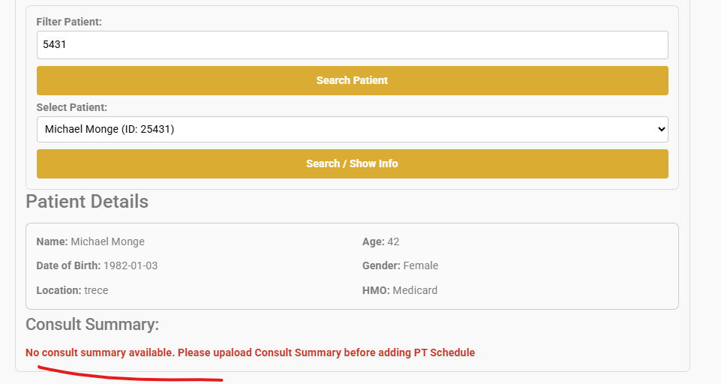Click the 'Select Patient:' label
Viewport: 721px width, 384px height.
[72, 107]
